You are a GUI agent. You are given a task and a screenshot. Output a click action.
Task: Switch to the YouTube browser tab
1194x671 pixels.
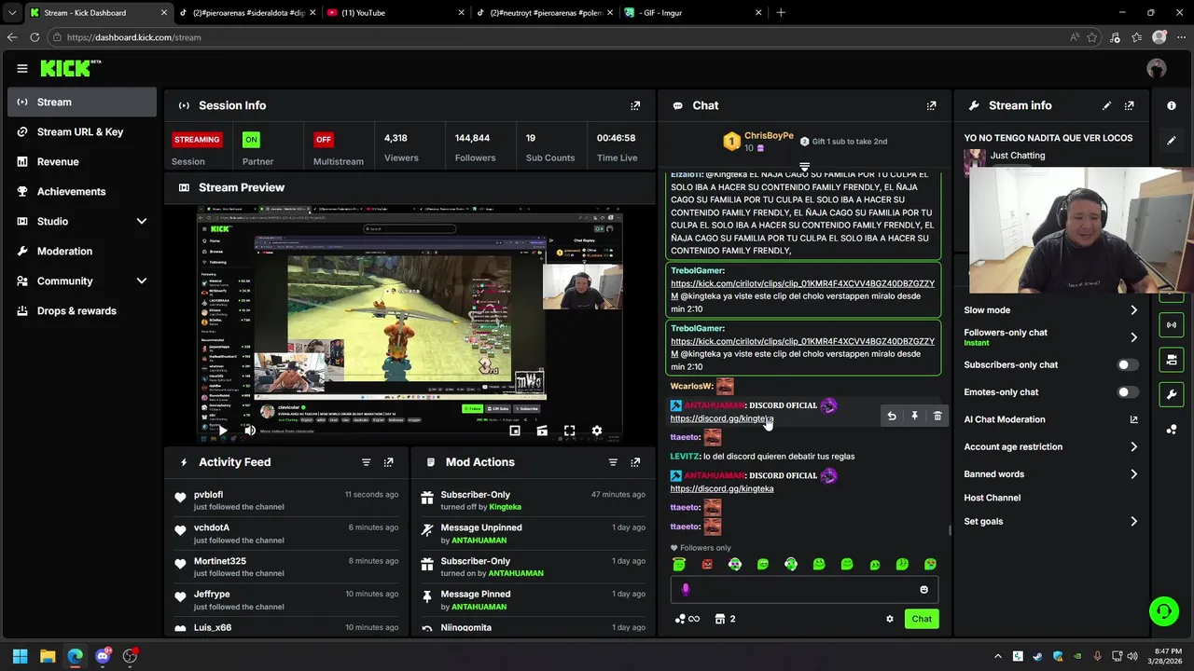[395, 13]
